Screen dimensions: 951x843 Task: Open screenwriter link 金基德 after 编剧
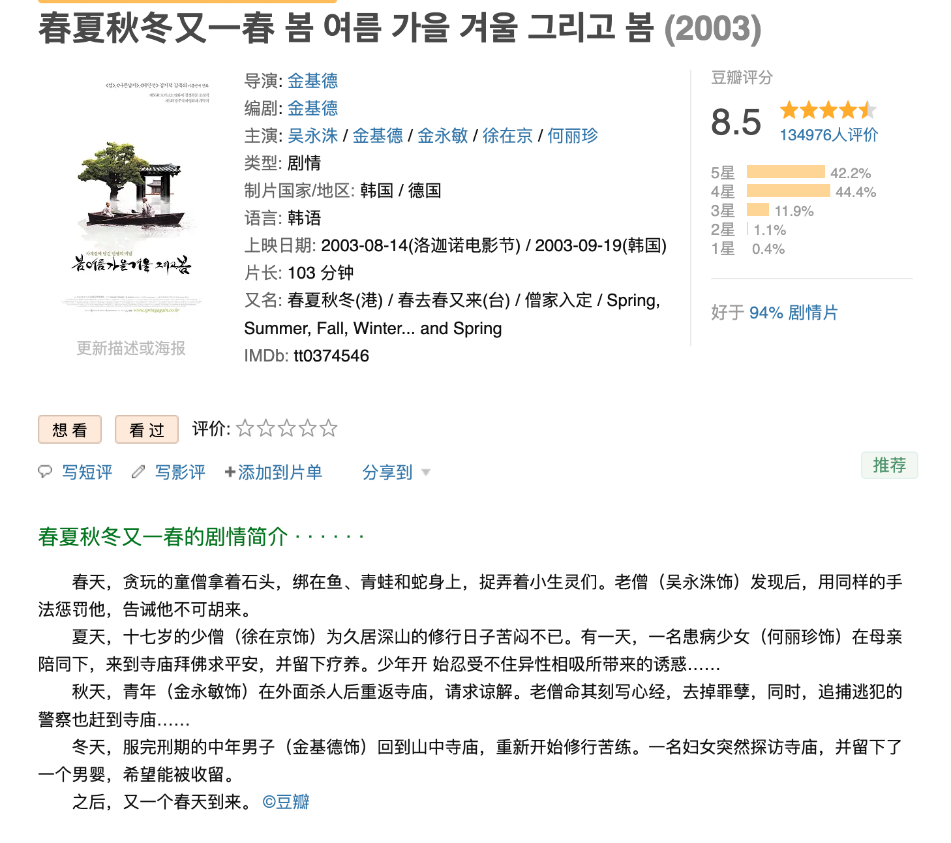tap(313, 108)
